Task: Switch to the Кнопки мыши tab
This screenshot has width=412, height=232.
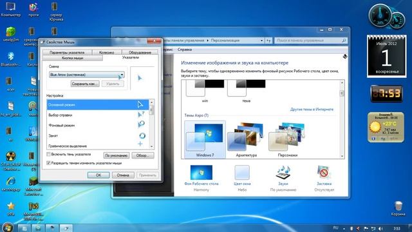Action: pyautogui.click(x=72, y=58)
